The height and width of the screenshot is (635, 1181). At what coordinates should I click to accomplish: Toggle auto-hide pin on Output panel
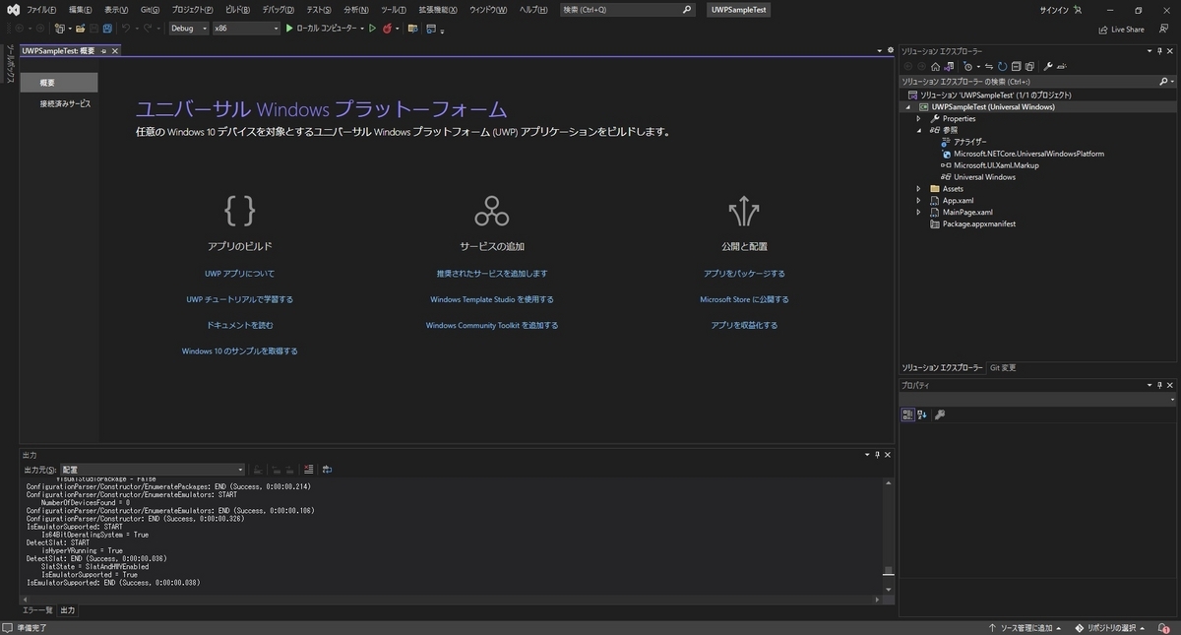pyautogui.click(x=878, y=455)
